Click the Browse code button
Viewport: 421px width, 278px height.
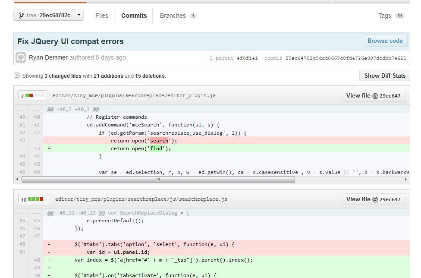[385, 41]
